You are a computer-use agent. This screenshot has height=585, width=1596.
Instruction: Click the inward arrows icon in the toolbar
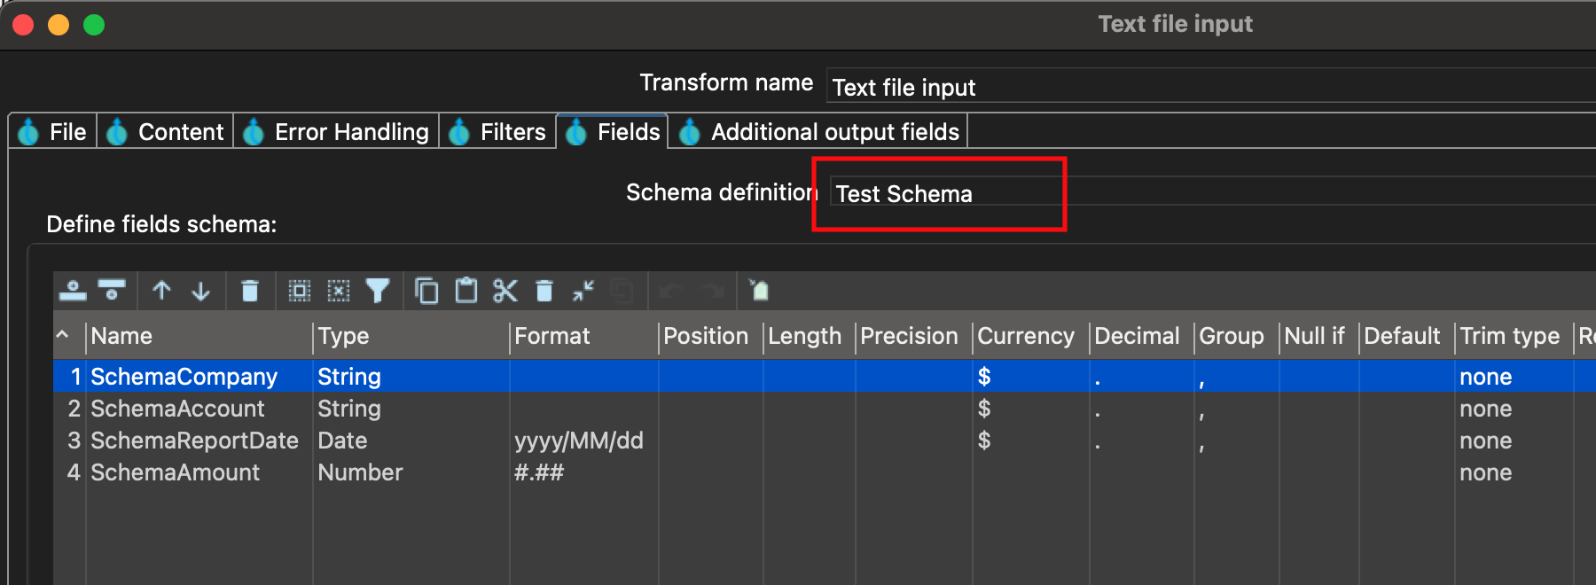(x=583, y=291)
